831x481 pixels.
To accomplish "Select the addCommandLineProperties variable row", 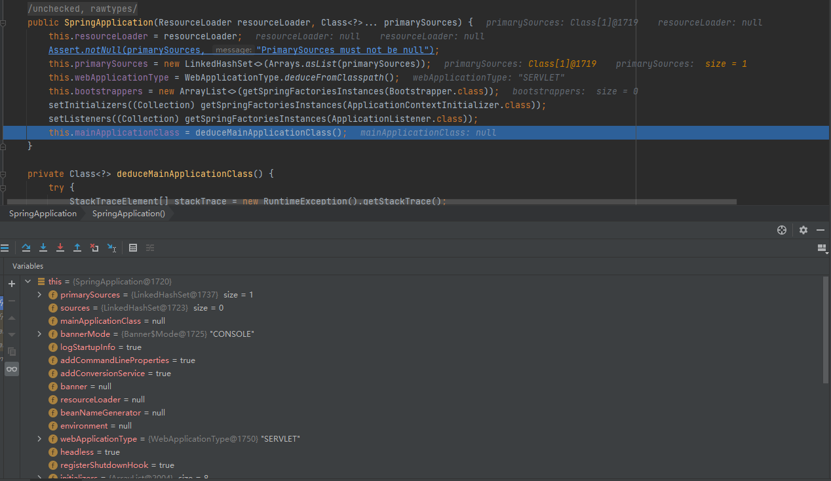I will click(423, 360).
